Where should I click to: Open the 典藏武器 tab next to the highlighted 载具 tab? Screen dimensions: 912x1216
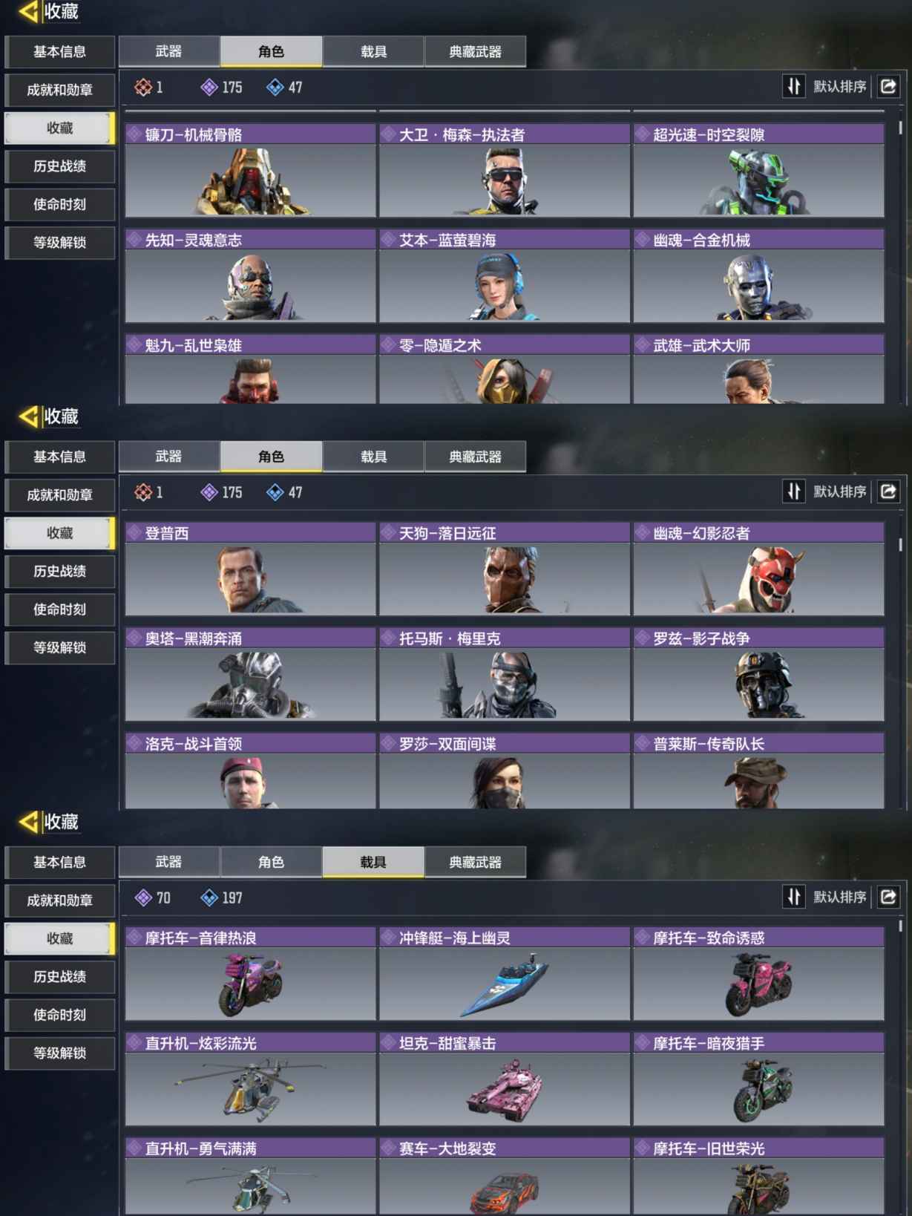475,862
